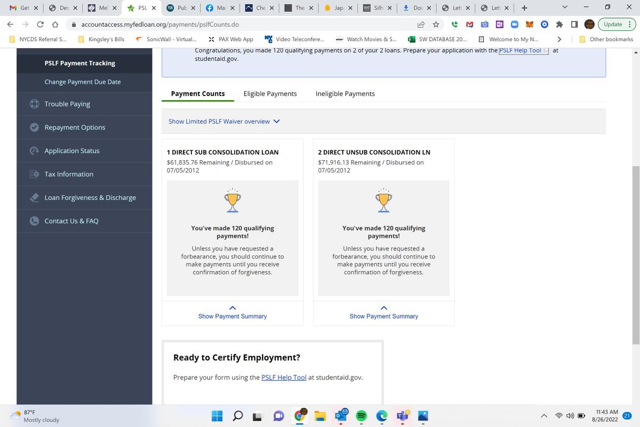Image resolution: width=640 pixels, height=427 pixels.
Task: Select Change Payment Due Date in sidebar
Action: pyautogui.click(x=83, y=82)
